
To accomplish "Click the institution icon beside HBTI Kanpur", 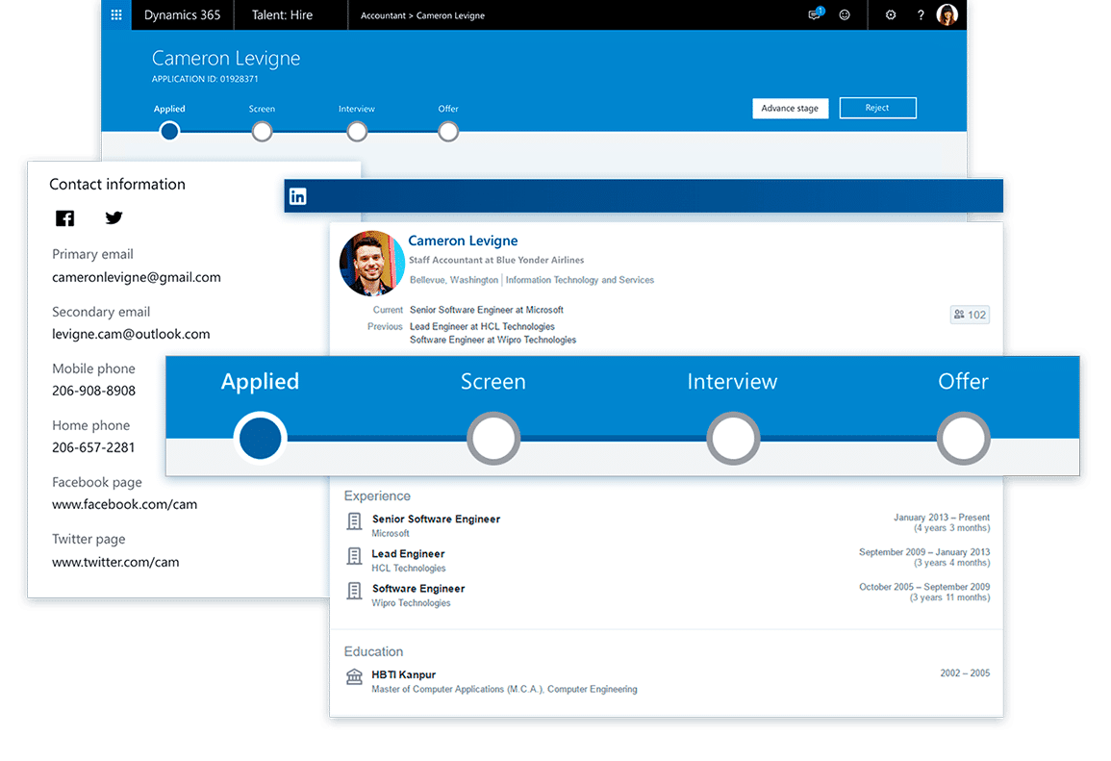I will (x=354, y=676).
